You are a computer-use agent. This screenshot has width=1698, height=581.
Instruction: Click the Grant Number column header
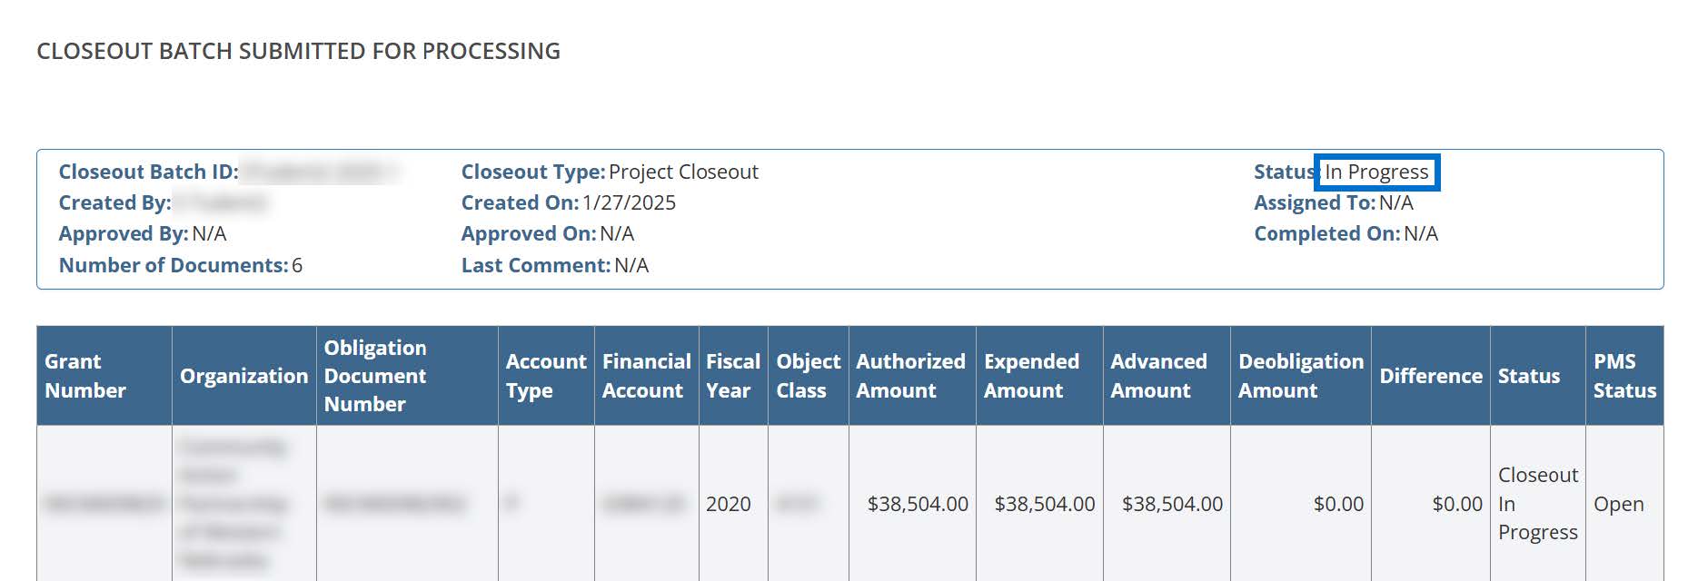[85, 376]
